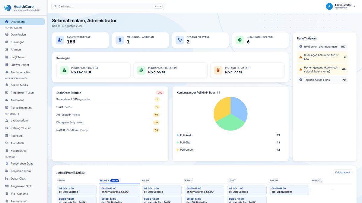Click the Rekam Medis file icon
Image resolution: width=362 pixels, height=203 pixels.
pyautogui.click(x=7, y=85)
